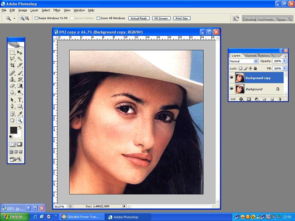Choose the Eraser tool
The image size is (295, 221).
click(x=12, y=86)
